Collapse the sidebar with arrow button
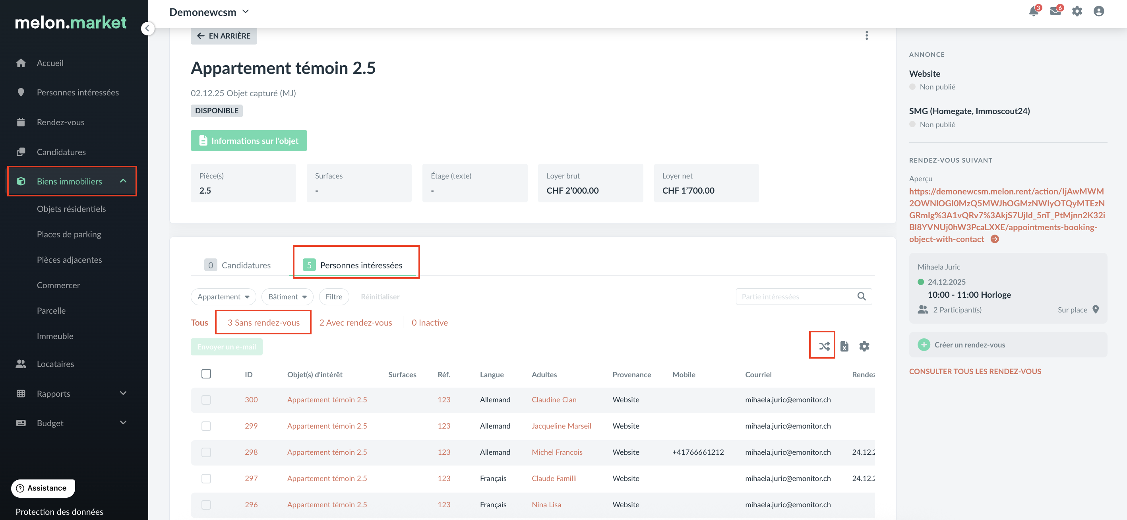Image resolution: width=1127 pixels, height=520 pixels. click(x=147, y=29)
